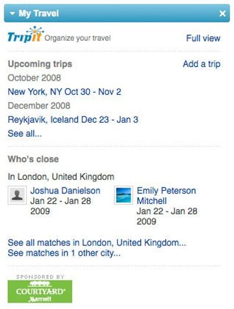This screenshot has width=234, height=309.
Task: Open the Full view link
Action: click(203, 38)
